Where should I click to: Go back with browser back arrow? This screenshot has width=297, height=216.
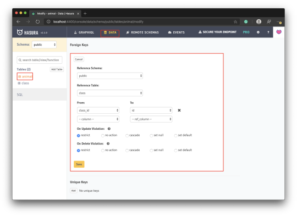[18, 21]
